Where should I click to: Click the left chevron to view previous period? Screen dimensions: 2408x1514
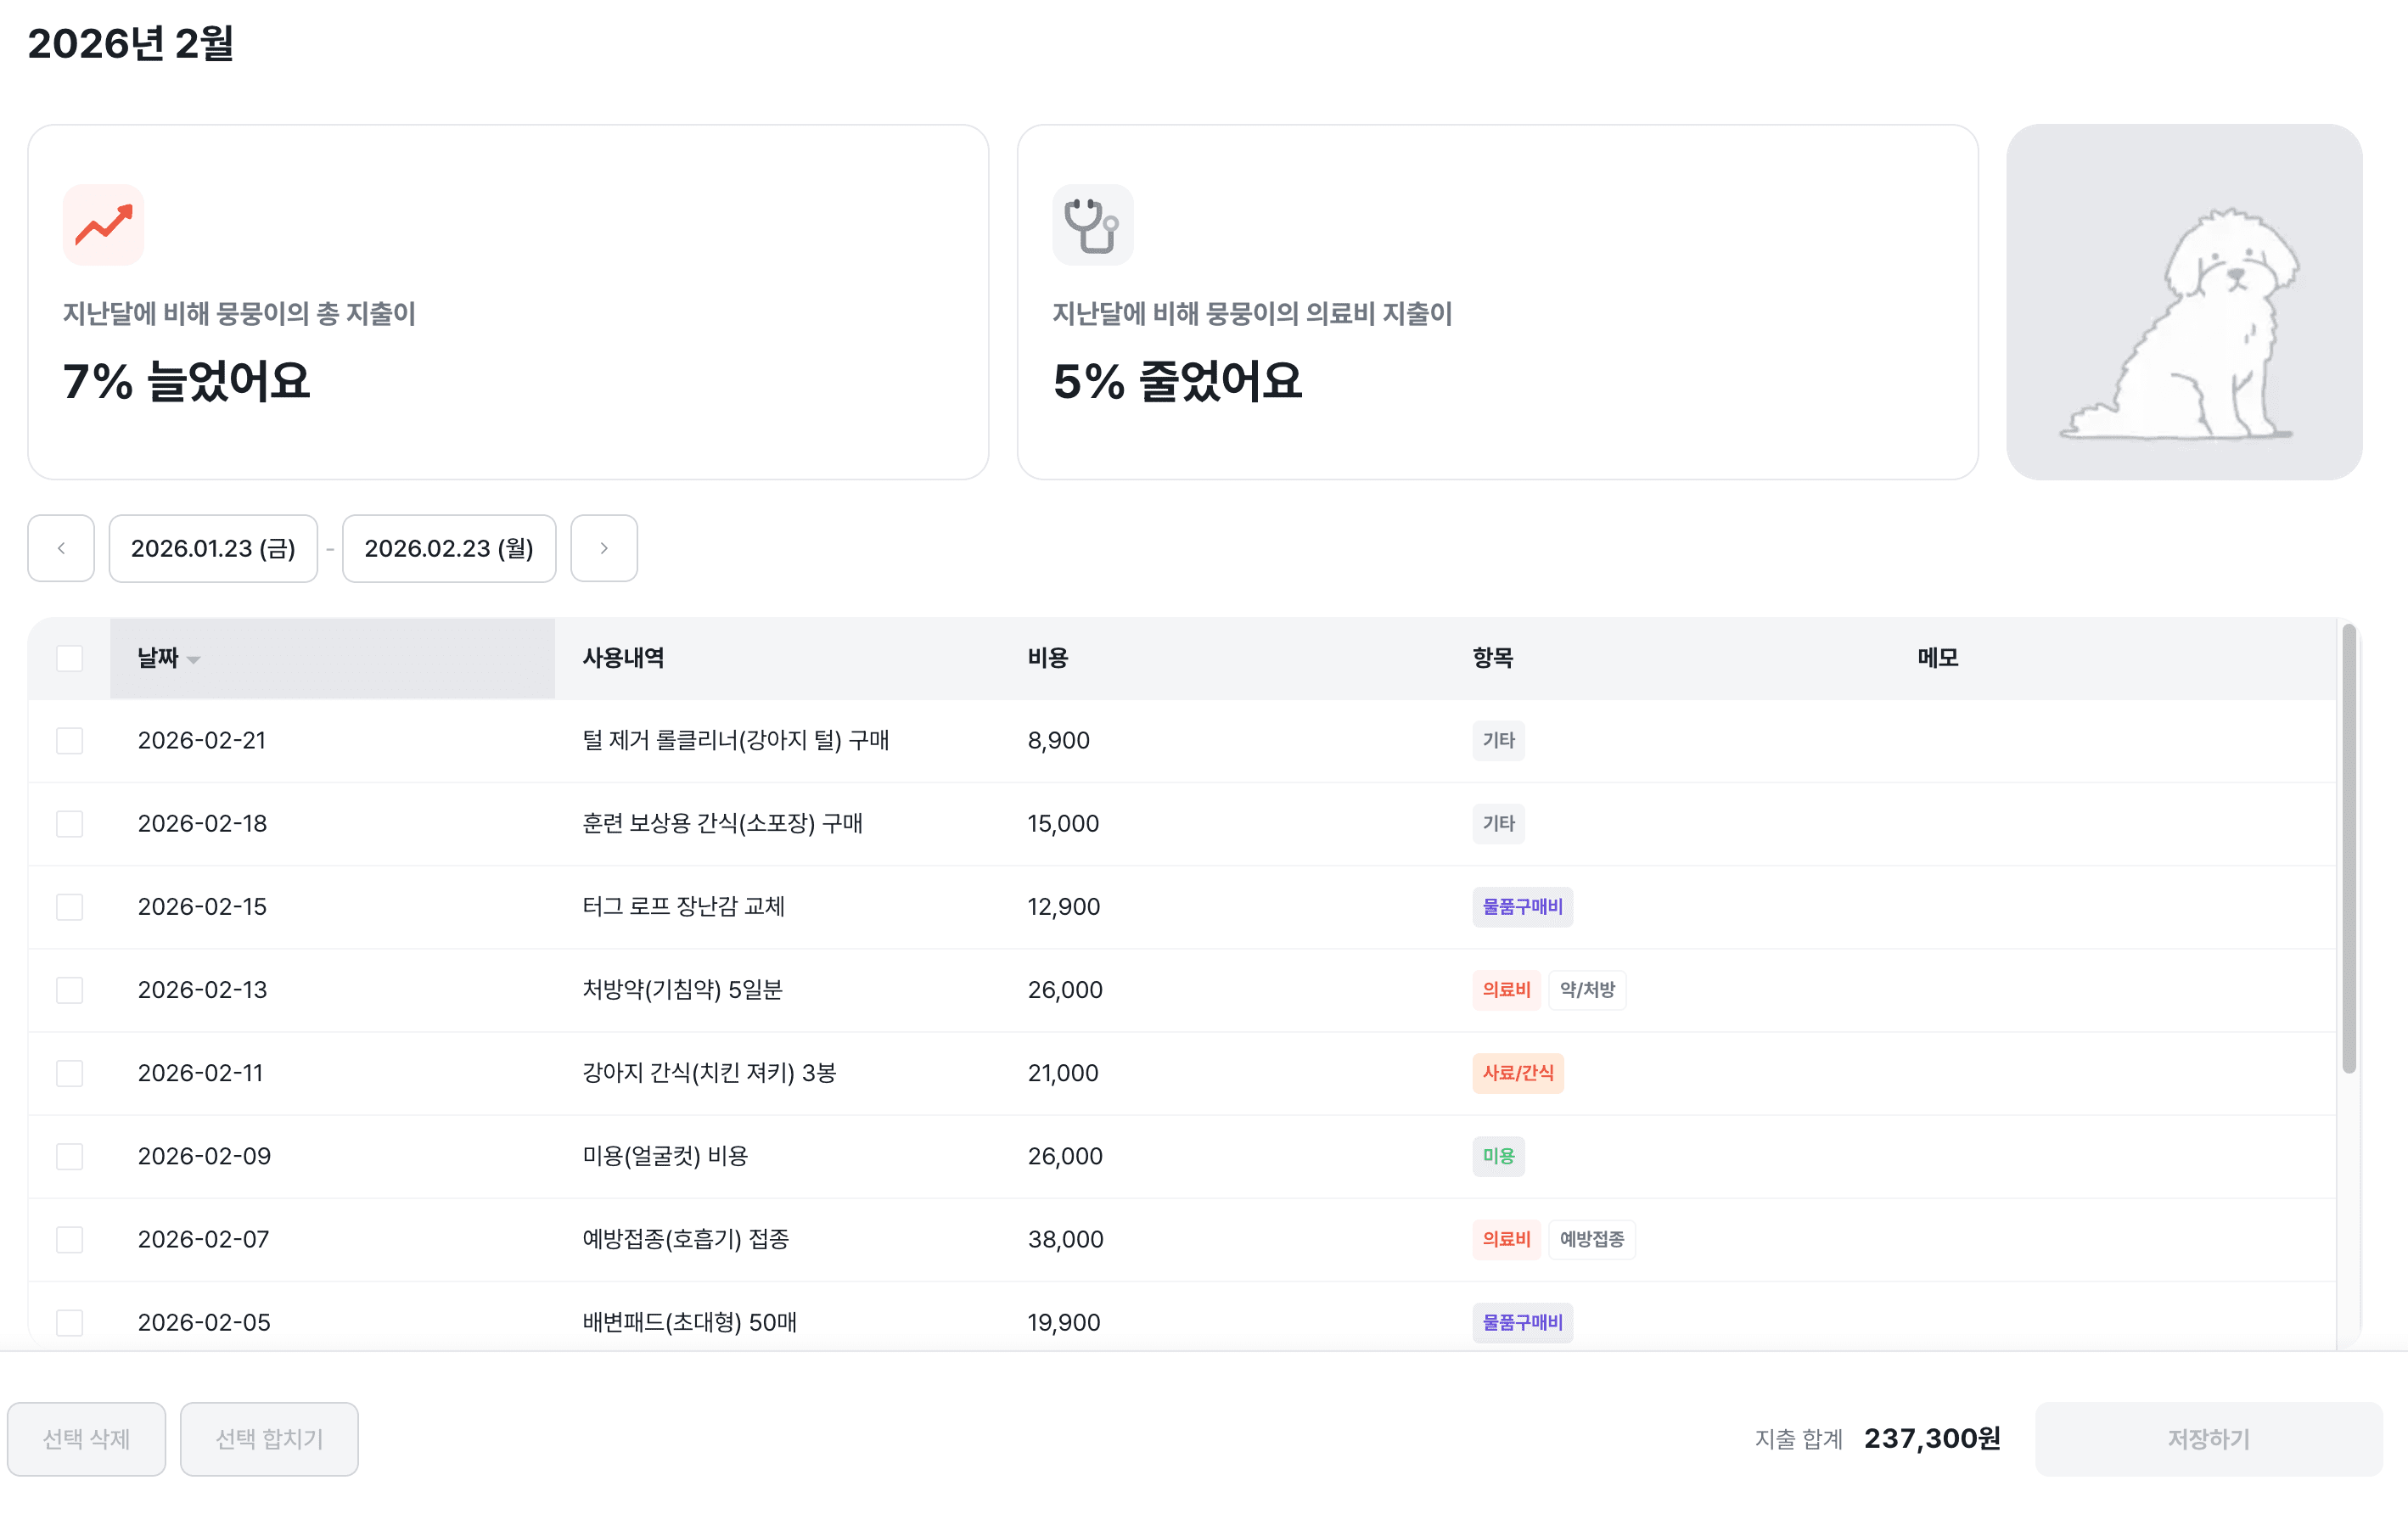coord(61,548)
